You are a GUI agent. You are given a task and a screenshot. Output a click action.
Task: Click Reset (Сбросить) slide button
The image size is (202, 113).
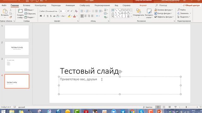(x=30, y=13)
